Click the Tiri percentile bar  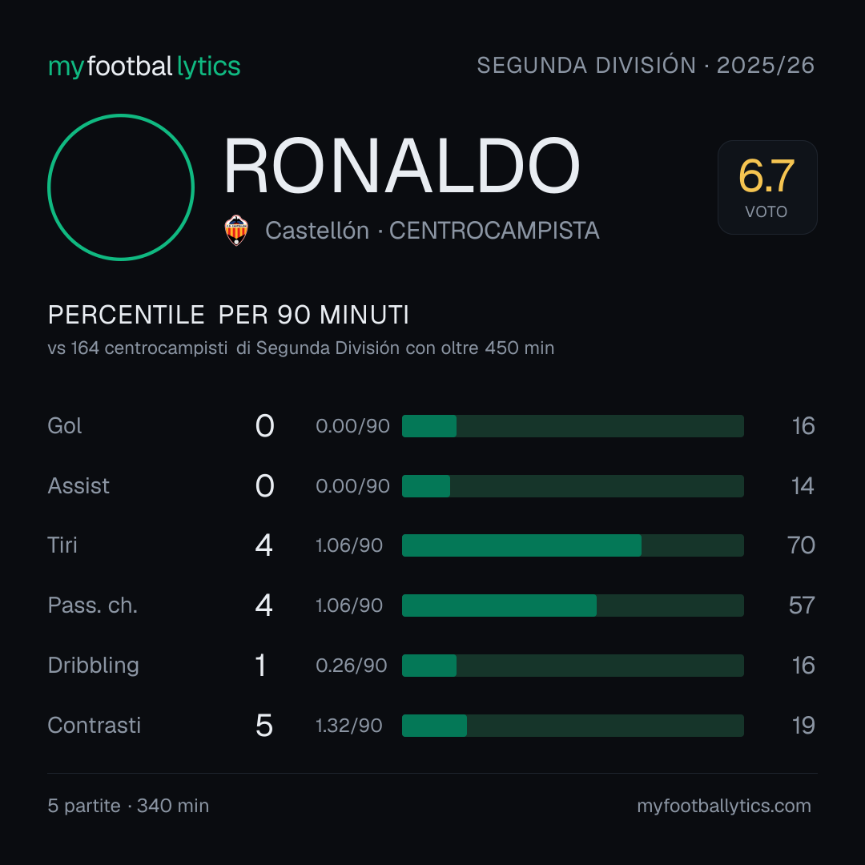point(573,545)
